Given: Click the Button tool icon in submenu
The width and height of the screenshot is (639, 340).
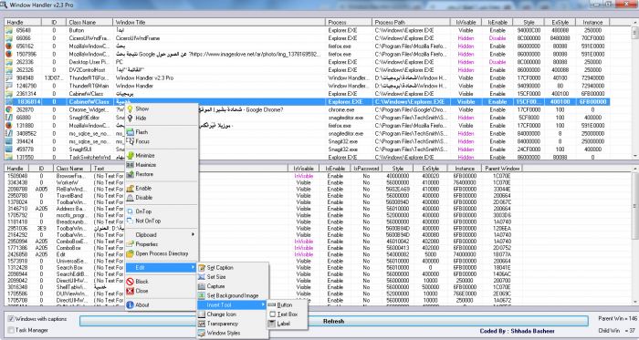Looking at the screenshot, I should 272,305.
